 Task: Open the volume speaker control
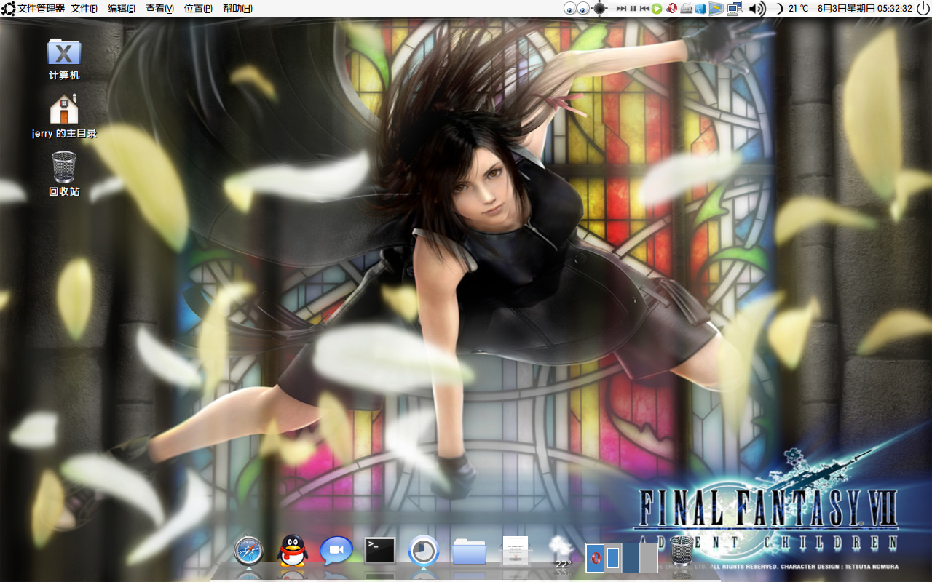(x=757, y=9)
